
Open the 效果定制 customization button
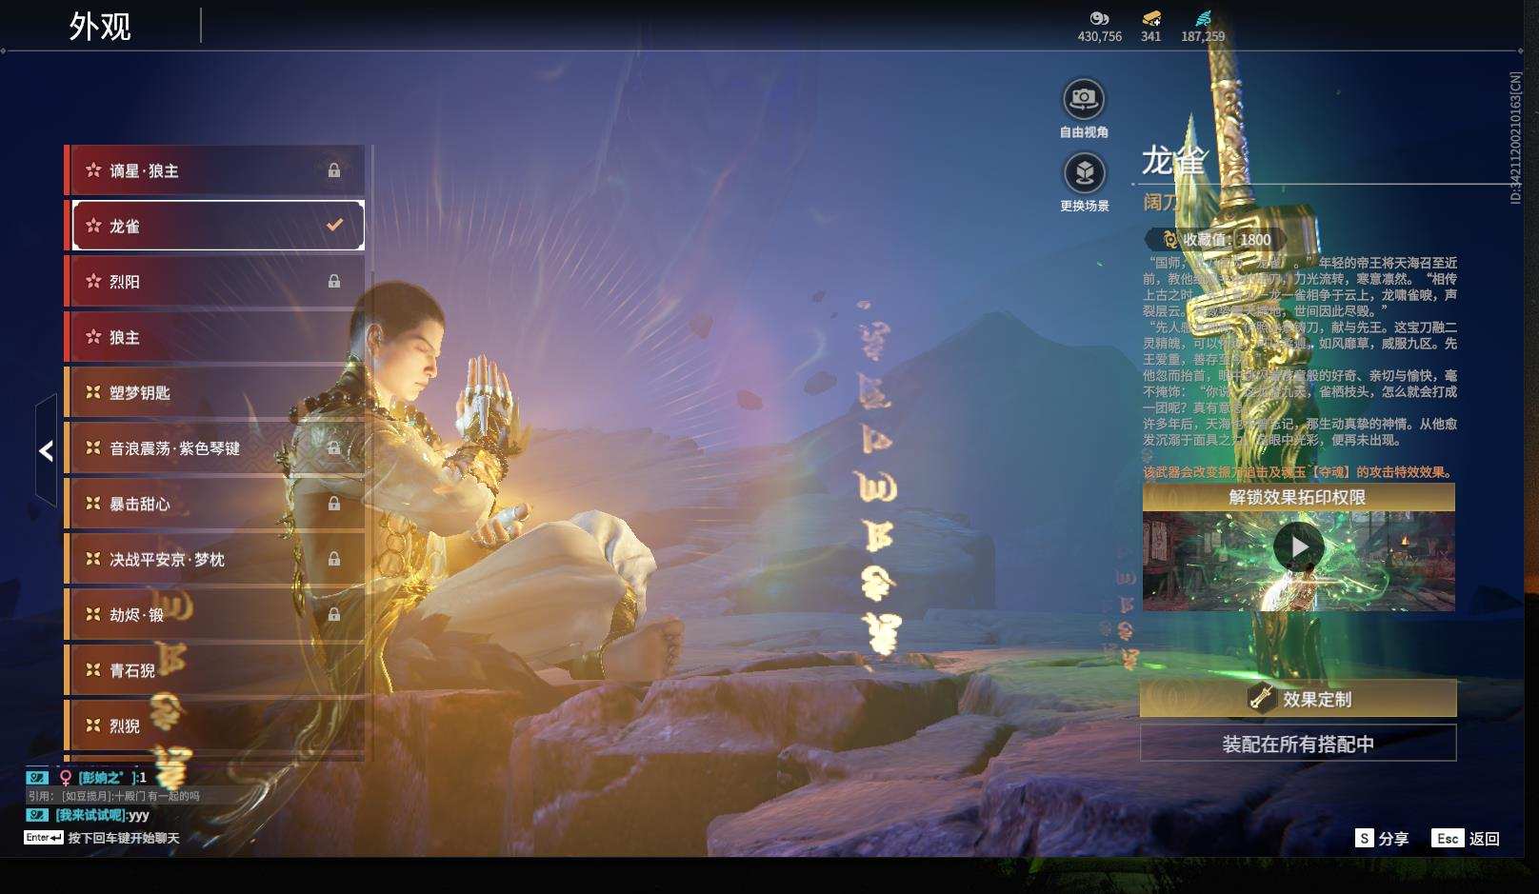tap(1298, 699)
